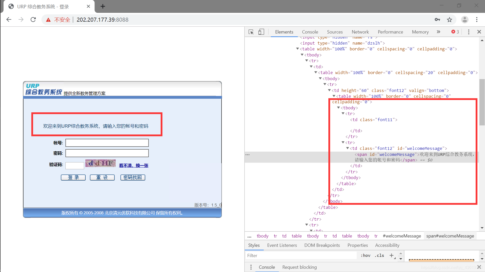Open the Network tab
The height and width of the screenshot is (272, 485).
360,32
